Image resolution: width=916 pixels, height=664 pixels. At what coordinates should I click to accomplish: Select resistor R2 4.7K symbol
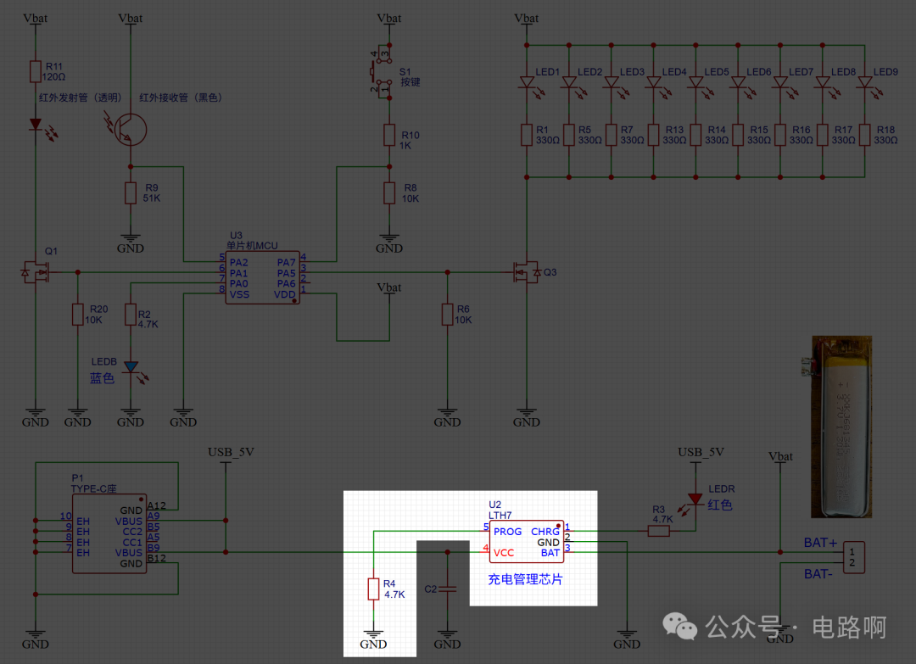point(131,314)
